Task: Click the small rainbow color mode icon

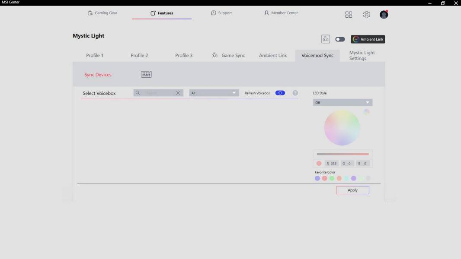Action: click(x=367, y=112)
